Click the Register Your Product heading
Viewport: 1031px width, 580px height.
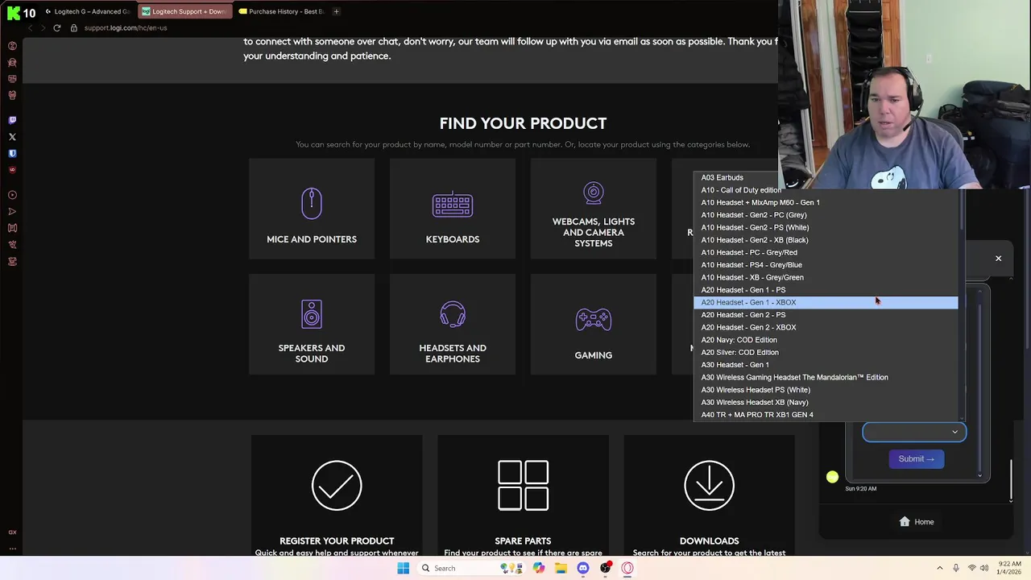337,541
